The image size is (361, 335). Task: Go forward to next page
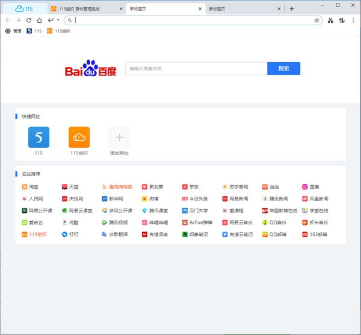(19, 20)
